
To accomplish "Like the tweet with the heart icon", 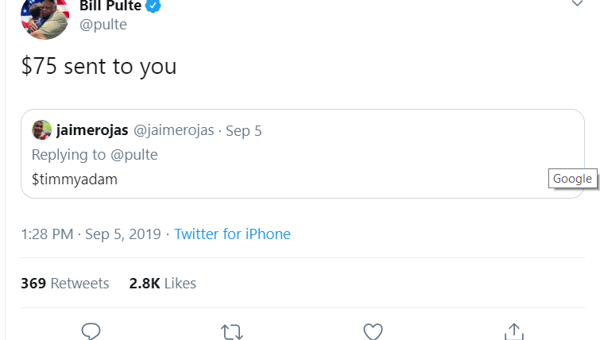I will pos(373,331).
